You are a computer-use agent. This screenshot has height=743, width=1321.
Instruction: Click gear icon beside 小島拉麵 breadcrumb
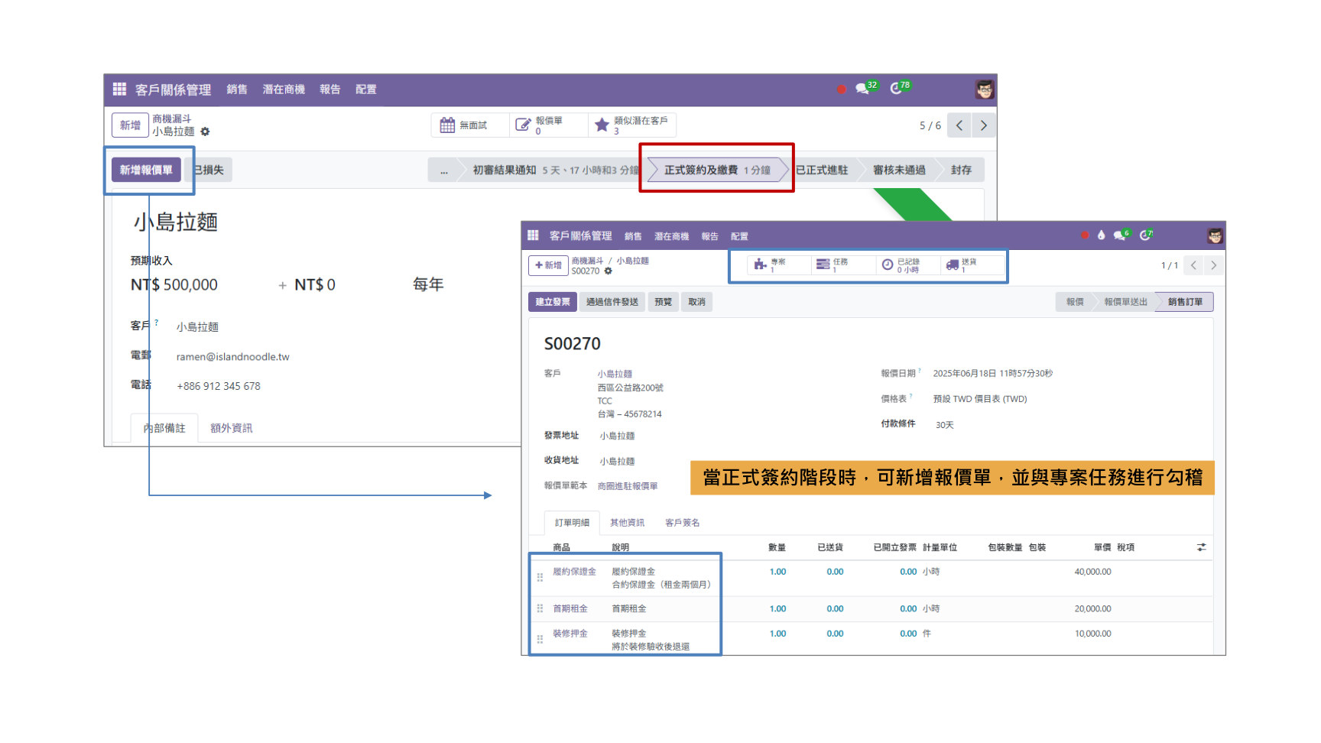[205, 131]
